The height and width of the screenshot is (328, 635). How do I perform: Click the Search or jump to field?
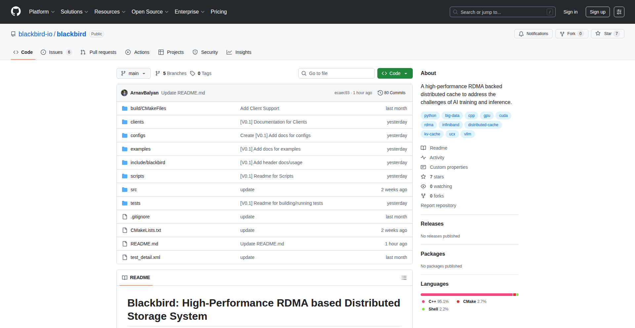pyautogui.click(x=502, y=12)
